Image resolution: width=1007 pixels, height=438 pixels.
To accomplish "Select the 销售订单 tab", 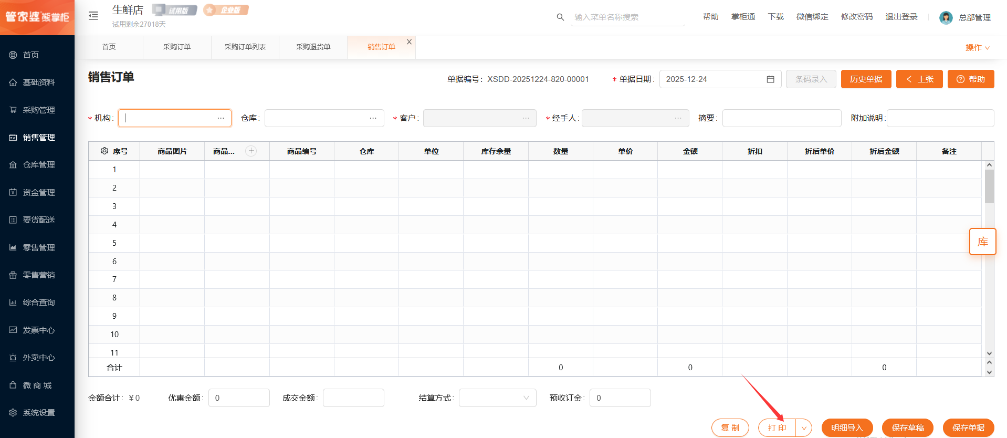I will [x=381, y=47].
